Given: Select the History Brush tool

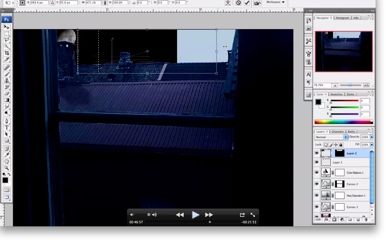Looking at the screenshot, I should (x=7, y=87).
